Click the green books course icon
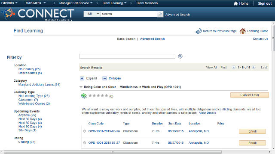 (84, 96)
